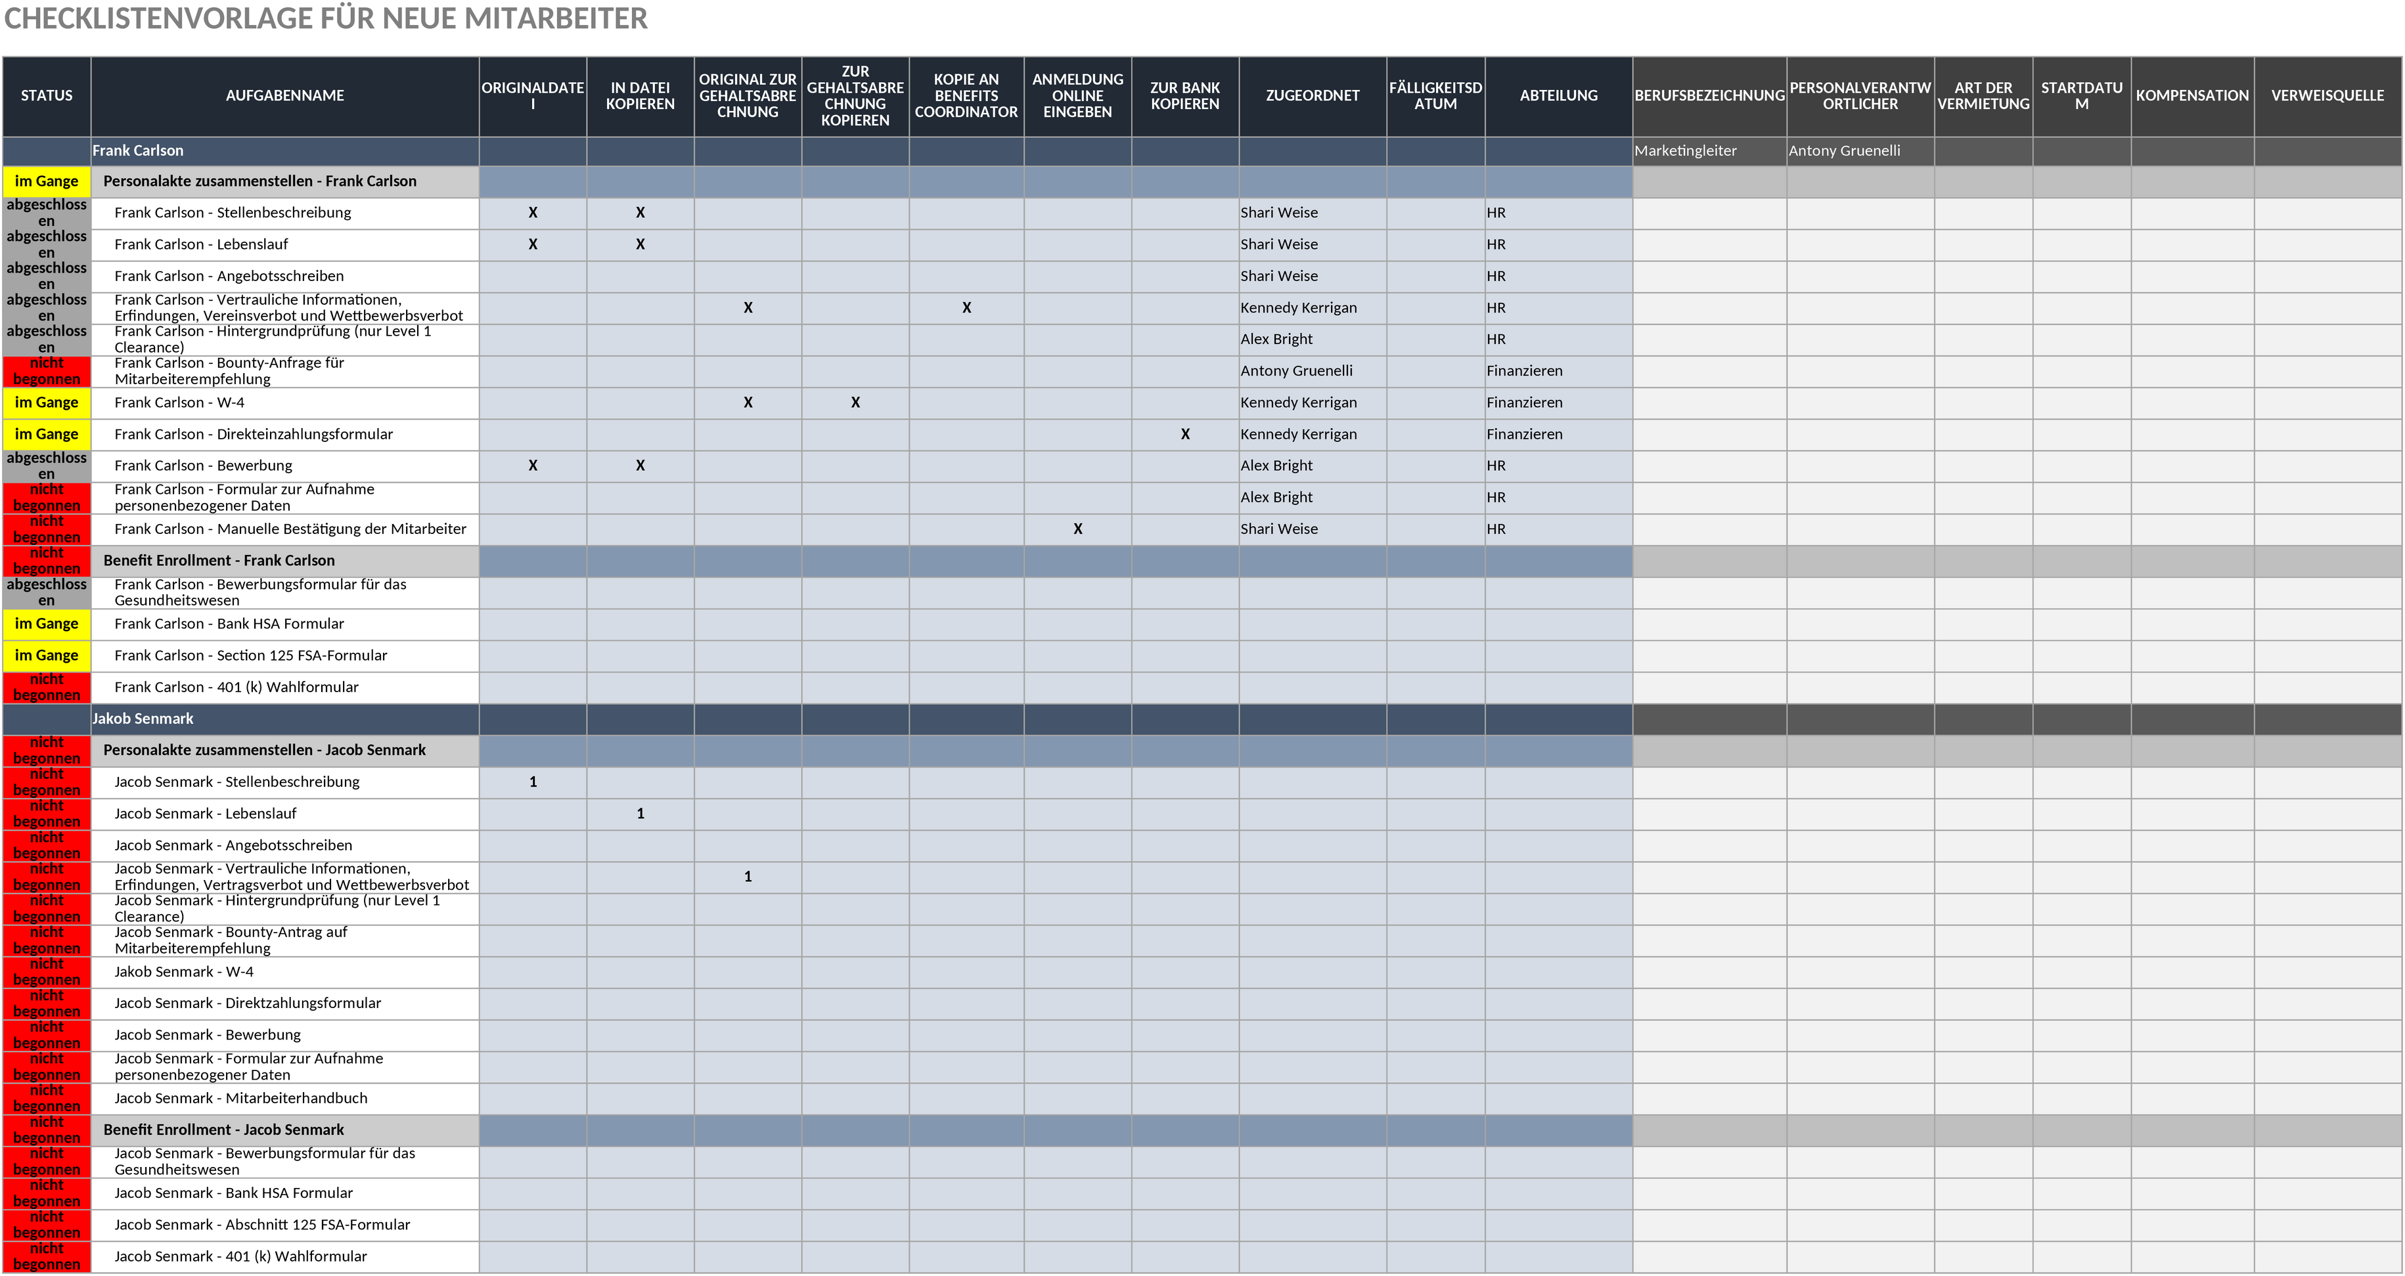
Task: Select the X under Zur Bank kopieren for Direkteinzahlungsformular
Action: pos(1184,434)
